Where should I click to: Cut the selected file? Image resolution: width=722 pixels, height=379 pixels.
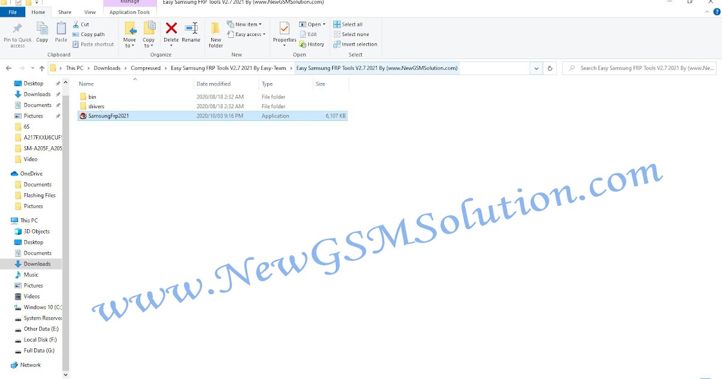81,25
